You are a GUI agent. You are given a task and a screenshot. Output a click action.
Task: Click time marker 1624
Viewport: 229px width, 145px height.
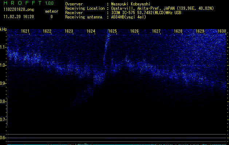click(x=91, y=31)
